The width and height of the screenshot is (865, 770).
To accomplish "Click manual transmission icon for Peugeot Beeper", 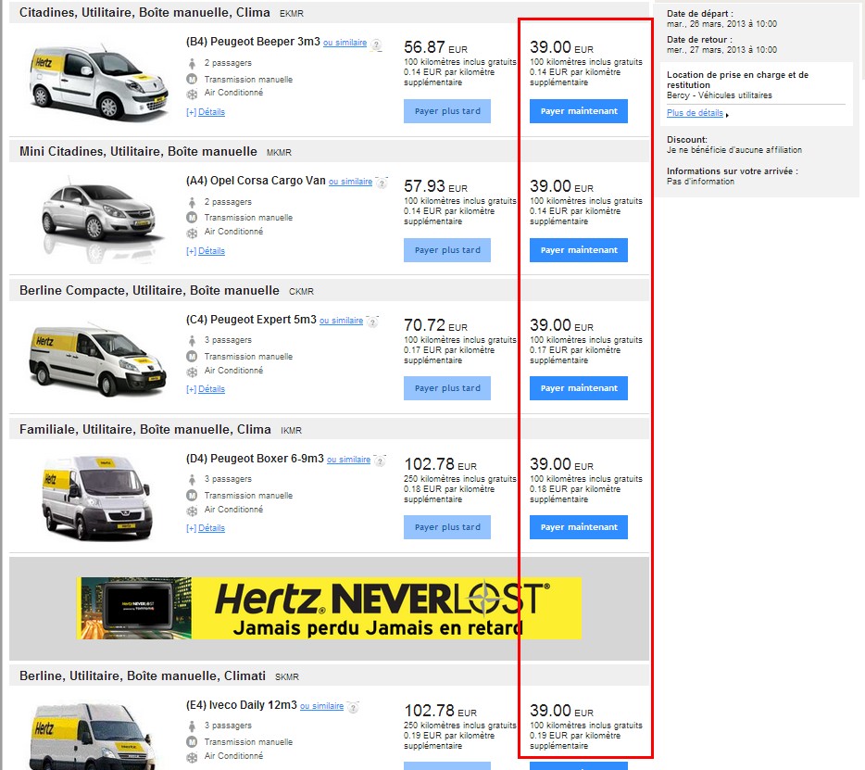I will point(192,80).
